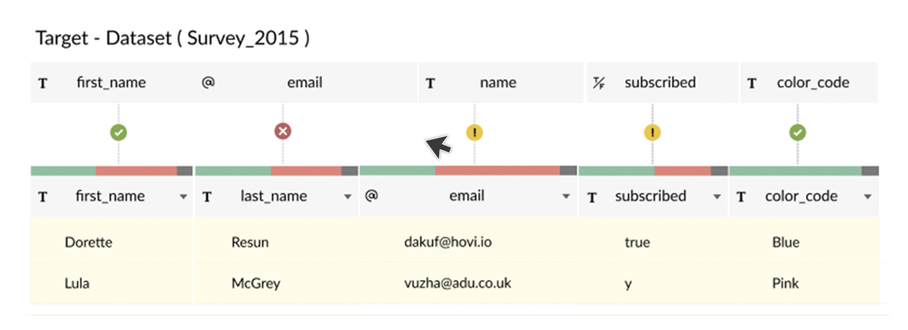The height and width of the screenshot is (330, 908).
Task: Open last_name source column dropdown arrow
Action: point(348,197)
